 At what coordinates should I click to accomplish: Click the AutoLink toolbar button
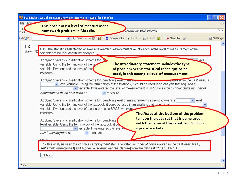(134, 38)
